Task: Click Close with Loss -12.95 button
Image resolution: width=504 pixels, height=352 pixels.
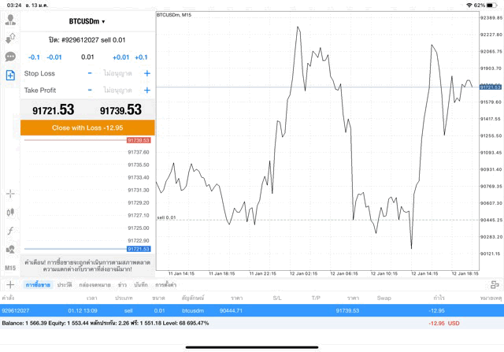Action: (x=87, y=128)
